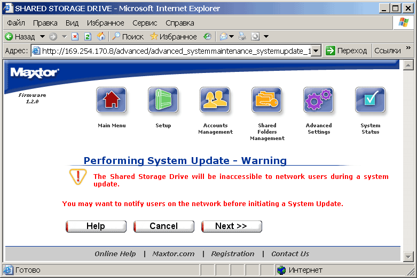Expand the dropdown arrow after last toolbar icon
Viewport: 417px width, 278px height.
click(266, 37)
